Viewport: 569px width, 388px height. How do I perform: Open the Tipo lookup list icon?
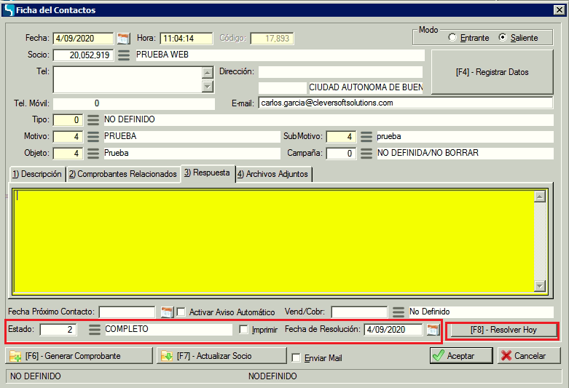click(x=93, y=120)
